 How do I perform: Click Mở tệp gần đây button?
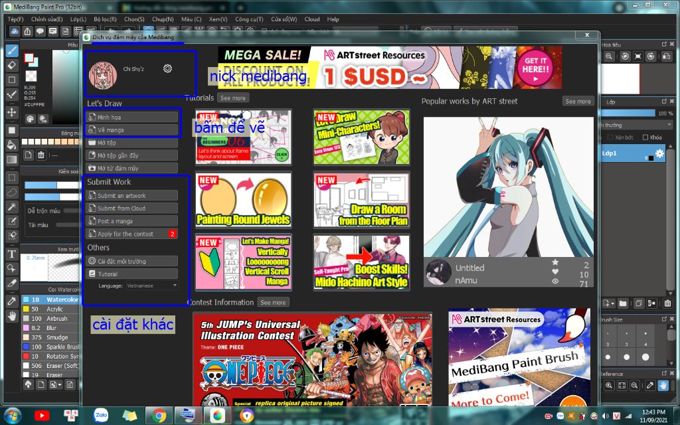click(x=132, y=155)
